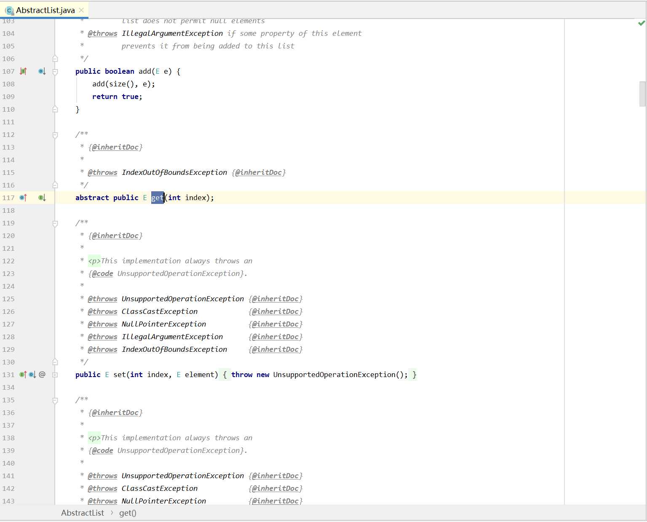This screenshot has width=647, height=522.
Task: Click IndexOutOfBoundsException on line 129
Action: click(x=174, y=349)
